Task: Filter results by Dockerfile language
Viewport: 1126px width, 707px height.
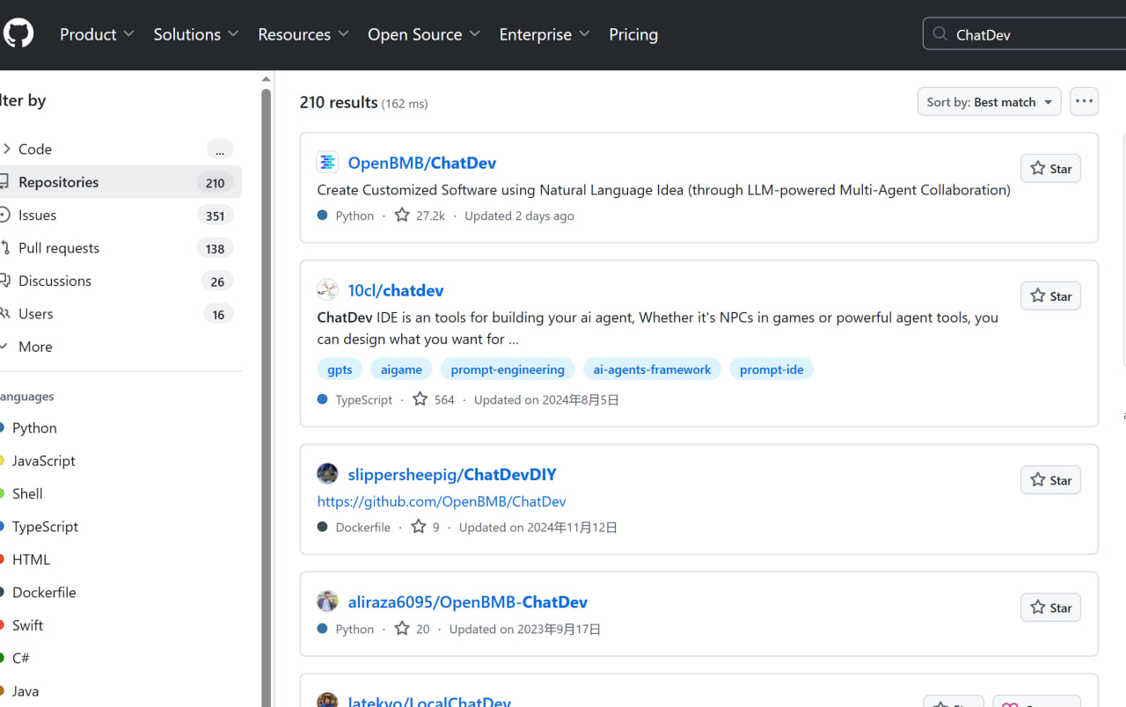Action: (43, 593)
